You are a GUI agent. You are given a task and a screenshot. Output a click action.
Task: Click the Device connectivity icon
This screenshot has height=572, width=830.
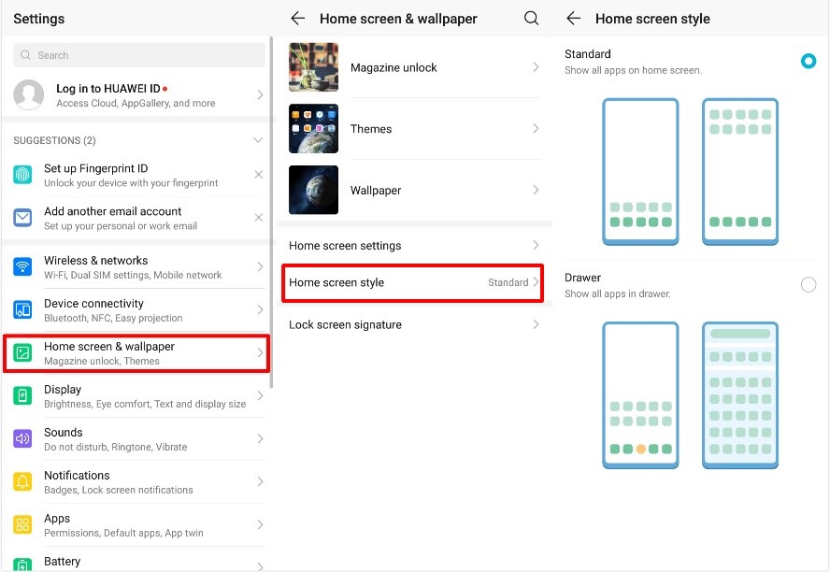coord(22,309)
